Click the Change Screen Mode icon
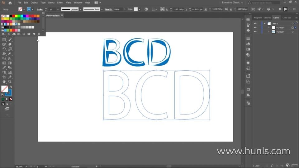Screen dimensions: 299x168 point(7,109)
